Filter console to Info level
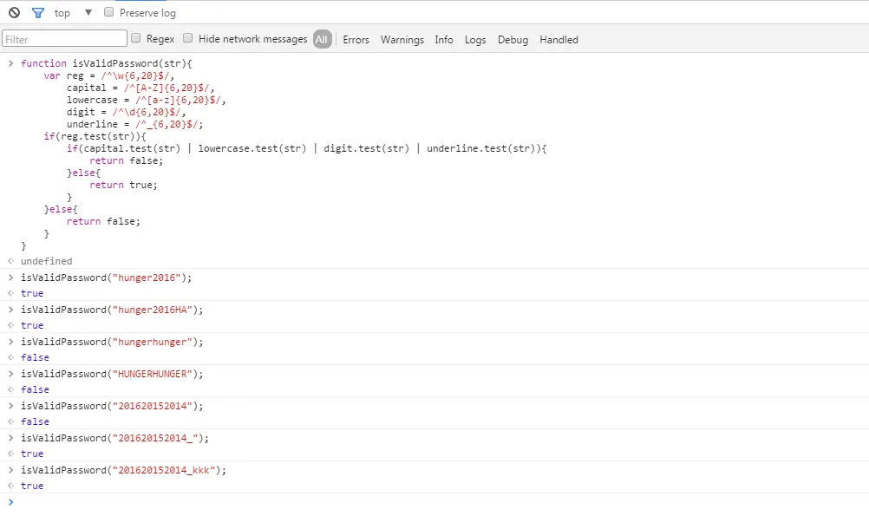The height and width of the screenshot is (529, 869). point(443,39)
